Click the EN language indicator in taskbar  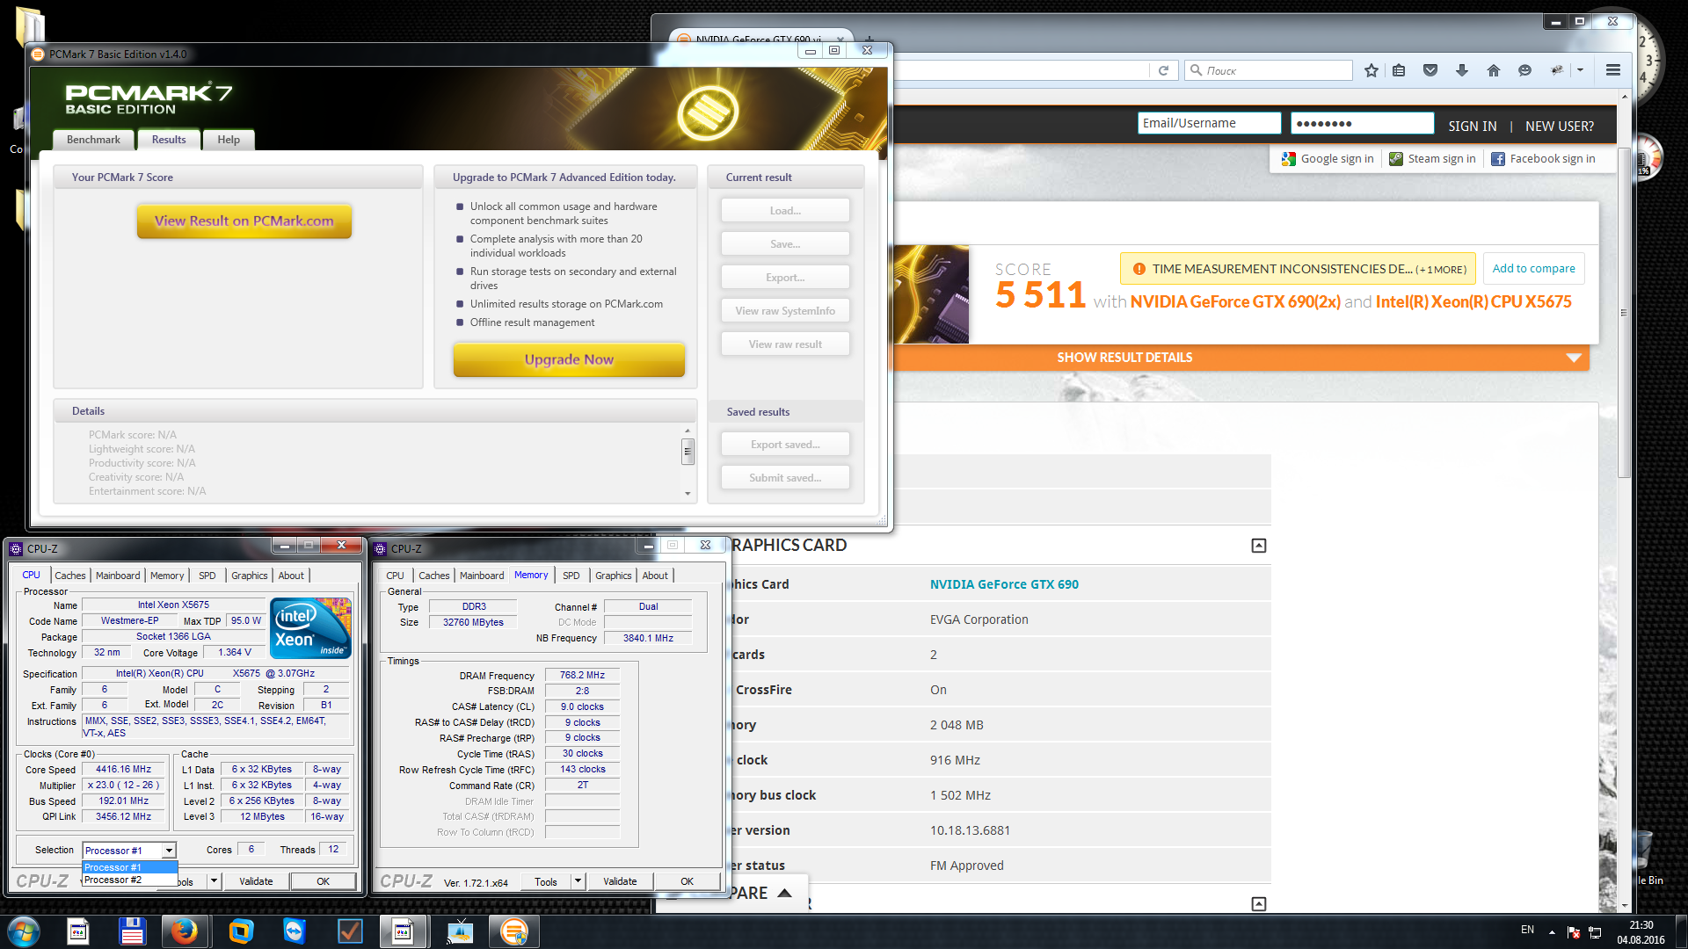pyautogui.click(x=1527, y=930)
